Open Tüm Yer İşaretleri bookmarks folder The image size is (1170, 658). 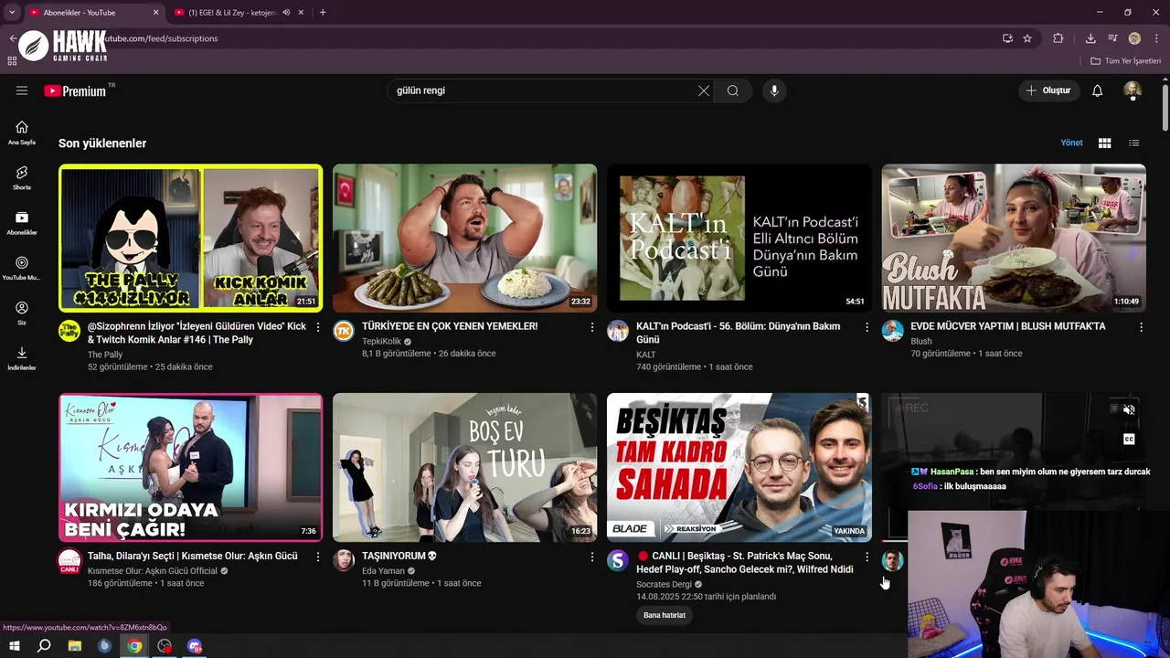pyautogui.click(x=1125, y=61)
